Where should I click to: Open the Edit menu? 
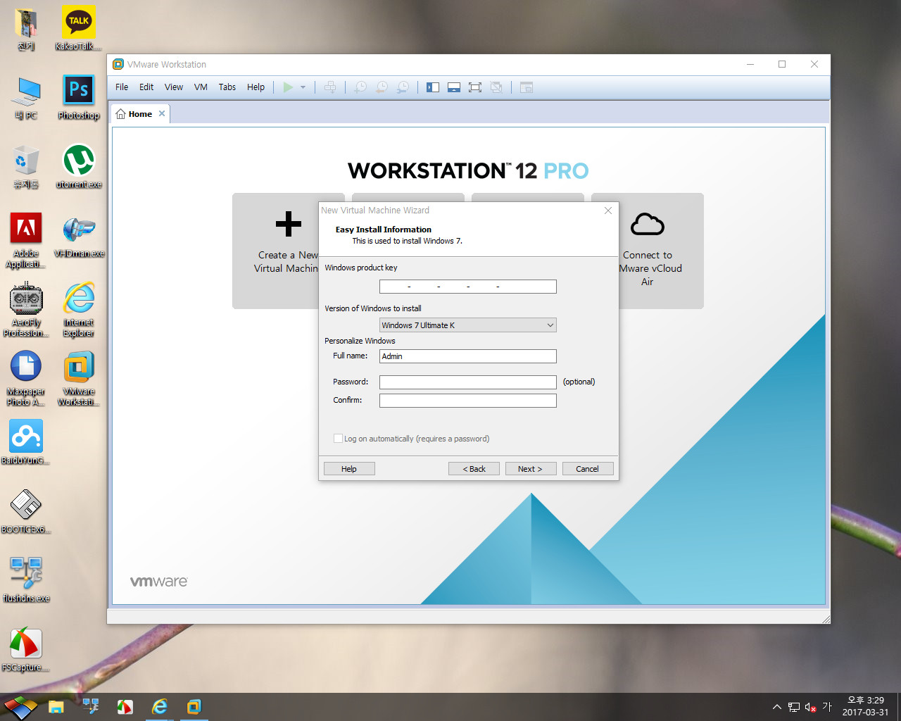(146, 87)
